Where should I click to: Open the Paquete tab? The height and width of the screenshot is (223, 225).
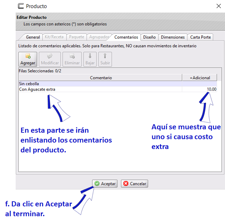click(77, 37)
